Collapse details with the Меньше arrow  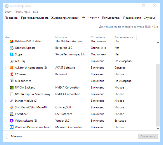coord(7,136)
